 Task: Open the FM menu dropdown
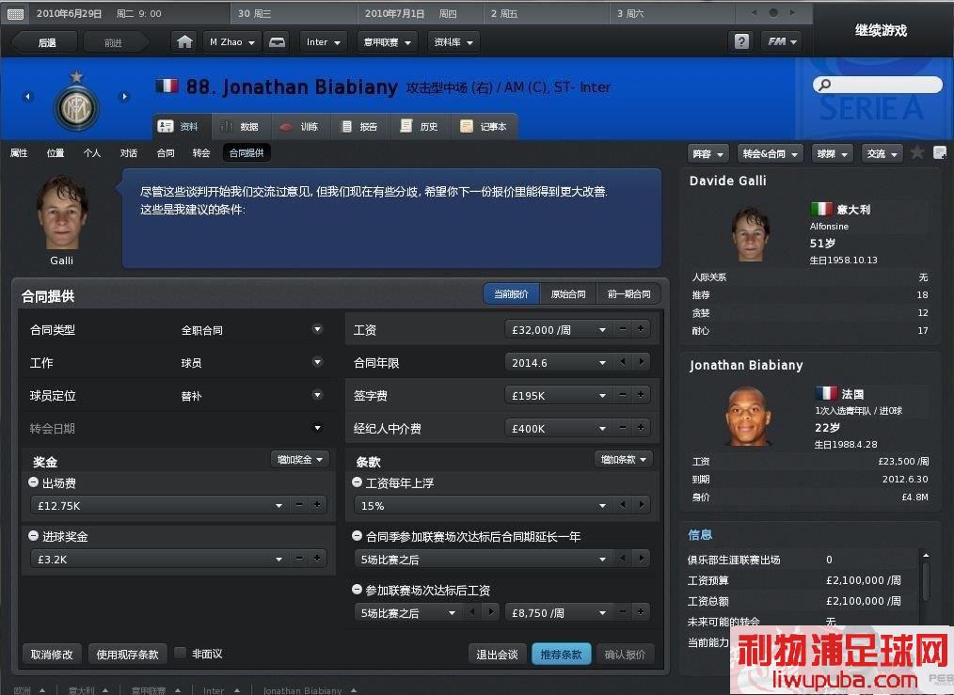point(781,41)
